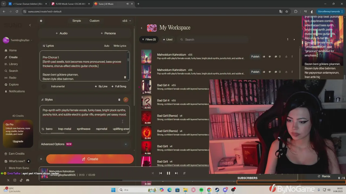Open Search in sidebar
346x194 pixels.
[11, 71]
